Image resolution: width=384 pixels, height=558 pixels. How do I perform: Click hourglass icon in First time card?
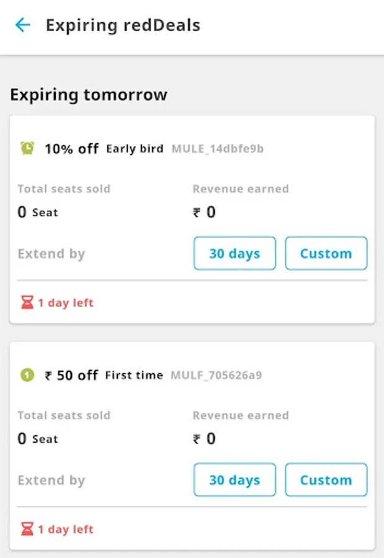coord(27,529)
